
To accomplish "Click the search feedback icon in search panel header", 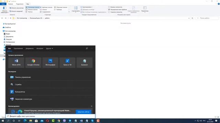I will pos(87,49).
